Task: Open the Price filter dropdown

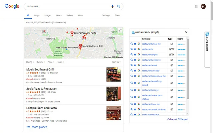Action: coord(51,62)
